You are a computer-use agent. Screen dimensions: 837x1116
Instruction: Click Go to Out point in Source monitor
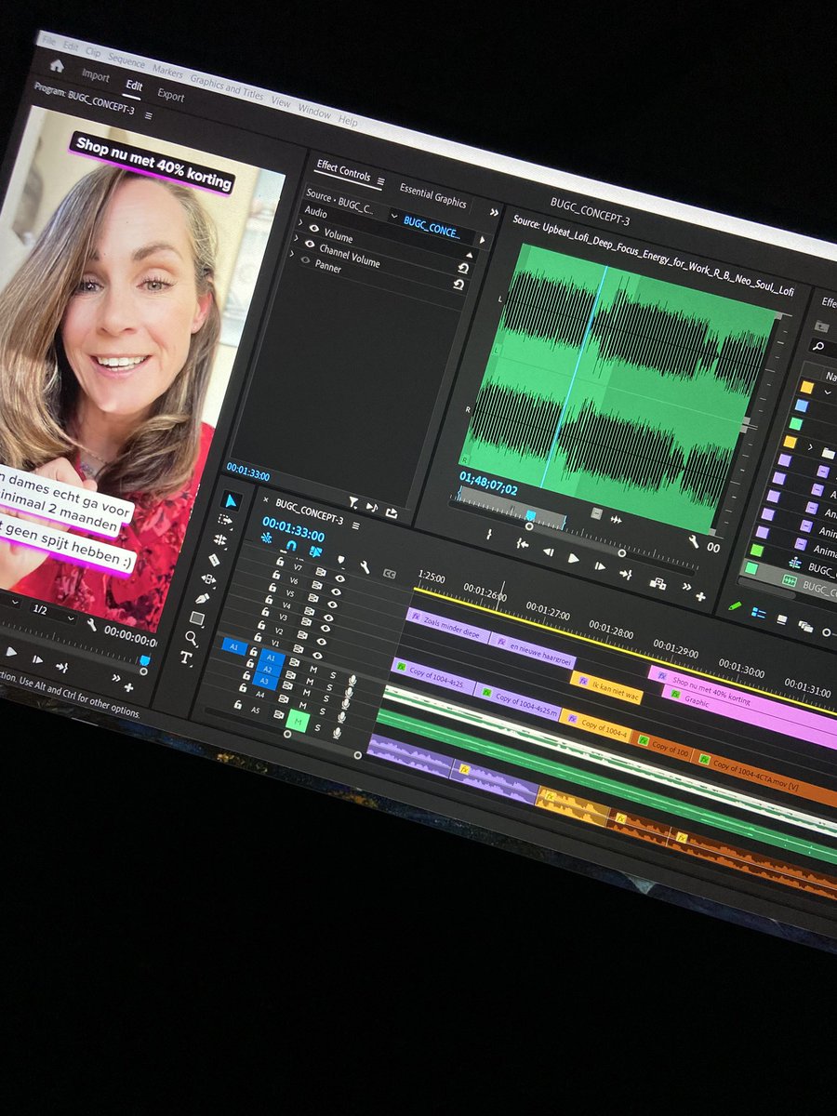(x=626, y=574)
